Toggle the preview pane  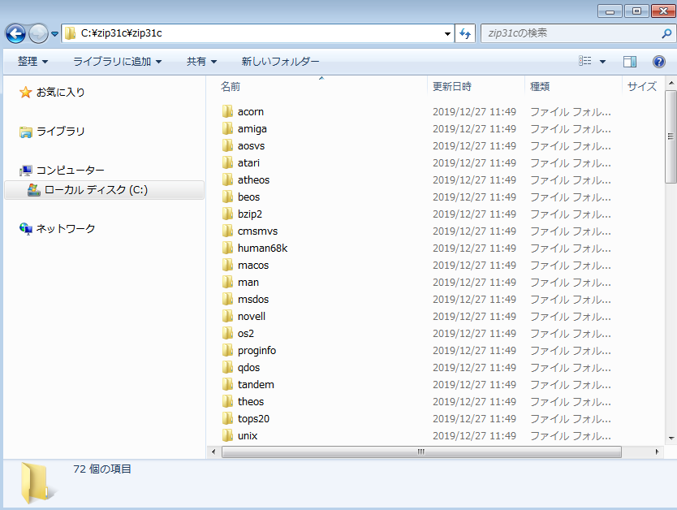[x=630, y=62]
